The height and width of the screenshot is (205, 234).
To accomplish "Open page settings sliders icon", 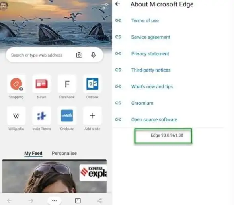I will (x=105, y=6).
